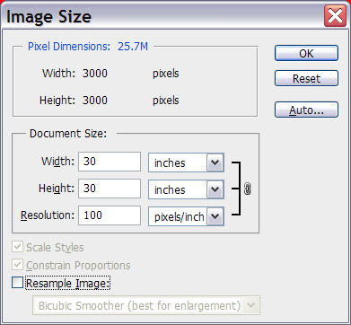Click the Reset button

[x=306, y=78]
